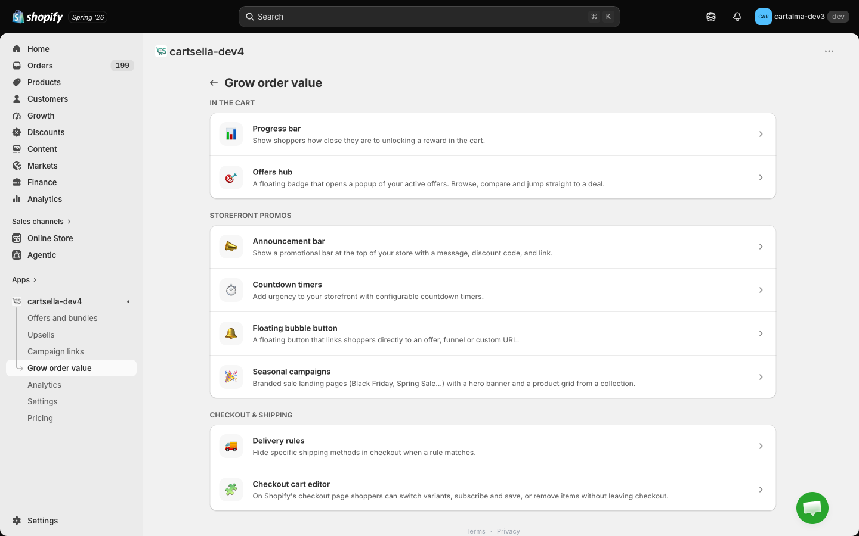Open cartsella-dev4 app in sidebar
859x536 pixels.
click(54, 301)
